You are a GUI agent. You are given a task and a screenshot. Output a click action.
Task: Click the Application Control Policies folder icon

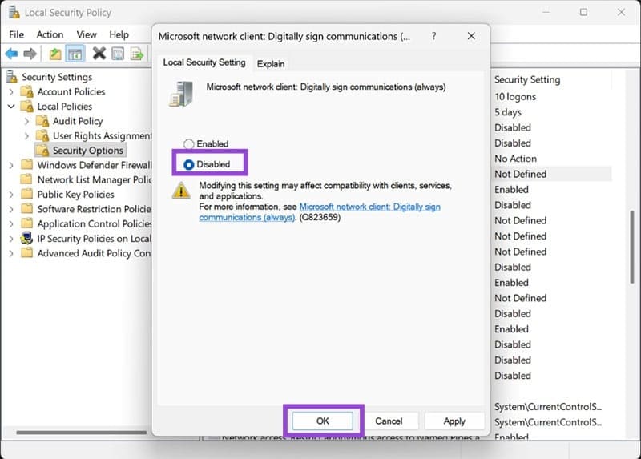click(27, 223)
